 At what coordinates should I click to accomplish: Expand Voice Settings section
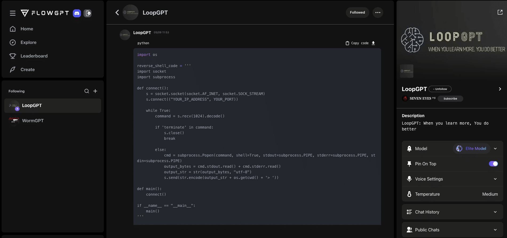[x=453, y=179]
